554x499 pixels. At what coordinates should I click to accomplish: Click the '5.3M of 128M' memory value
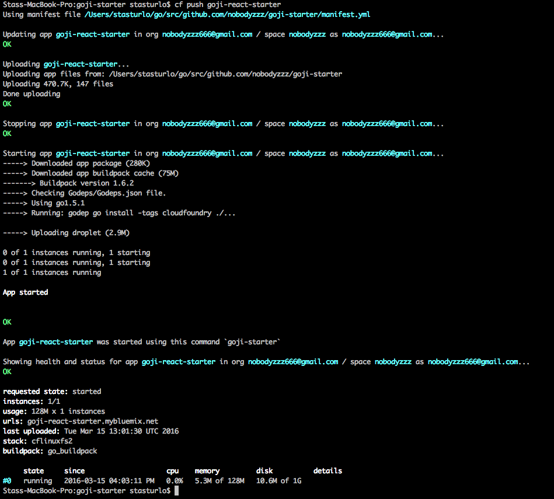[x=219, y=481]
